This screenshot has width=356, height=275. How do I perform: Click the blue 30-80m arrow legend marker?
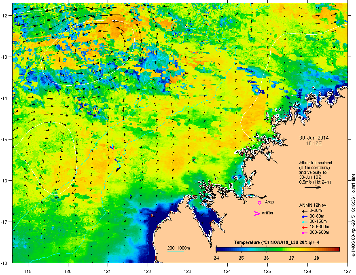304,216
